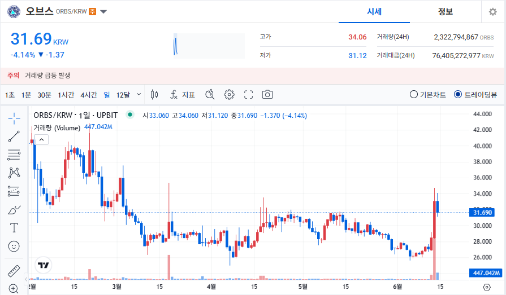Click the -4.14% change percentage

pos(23,55)
